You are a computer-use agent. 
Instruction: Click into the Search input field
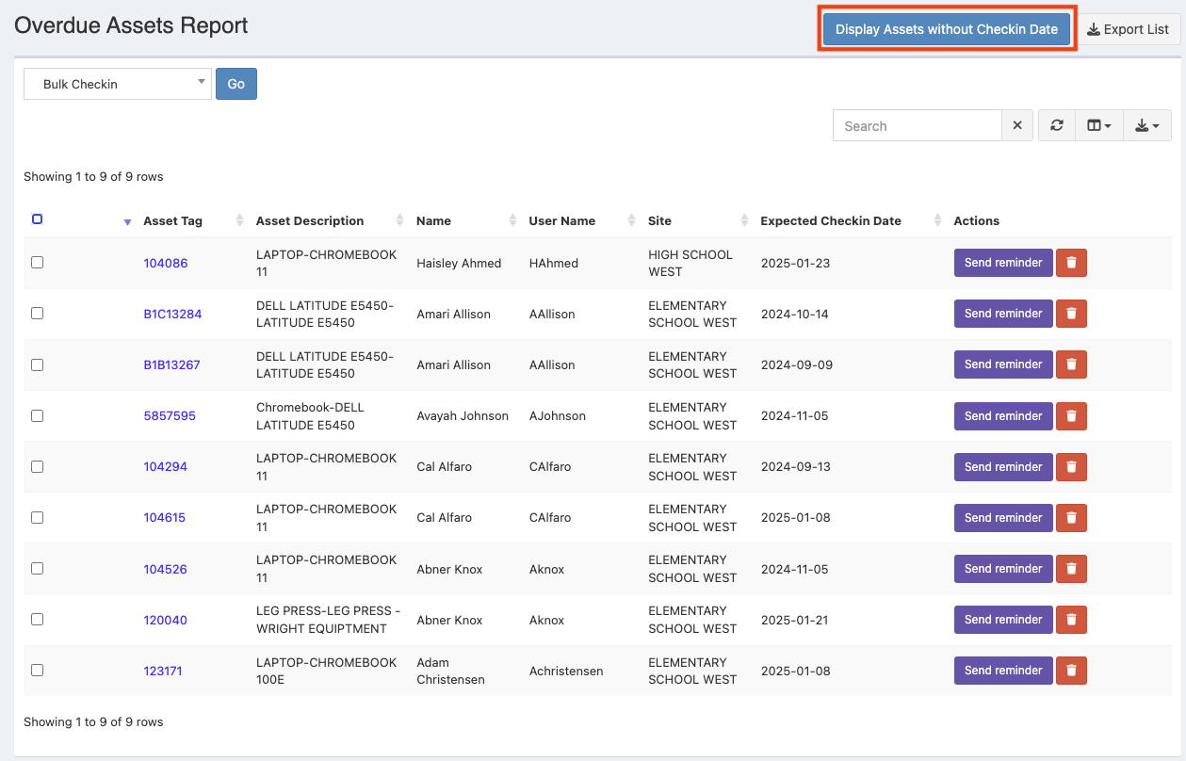917,125
